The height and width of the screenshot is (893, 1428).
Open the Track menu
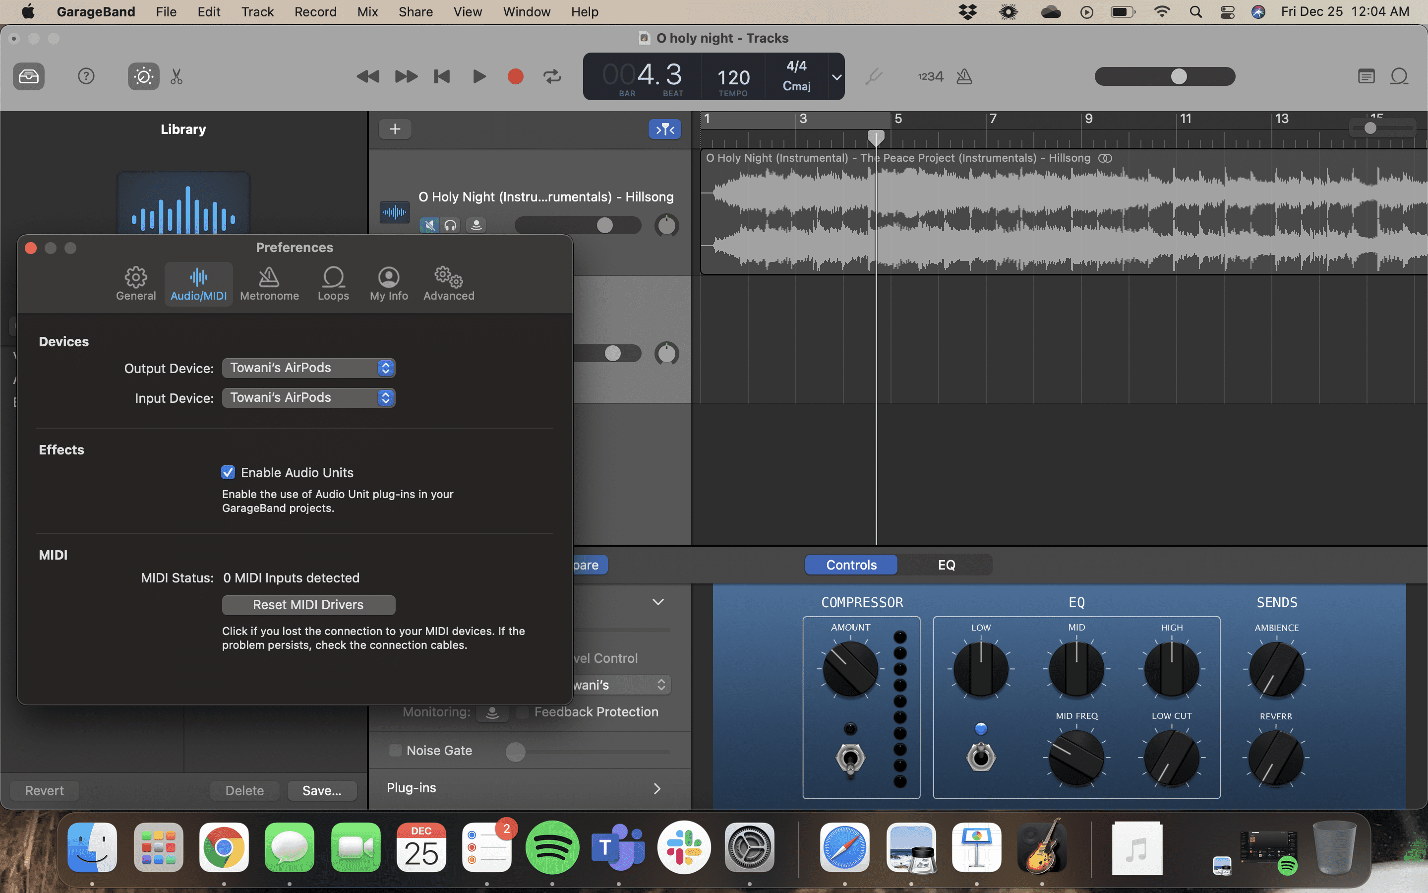pyautogui.click(x=257, y=12)
